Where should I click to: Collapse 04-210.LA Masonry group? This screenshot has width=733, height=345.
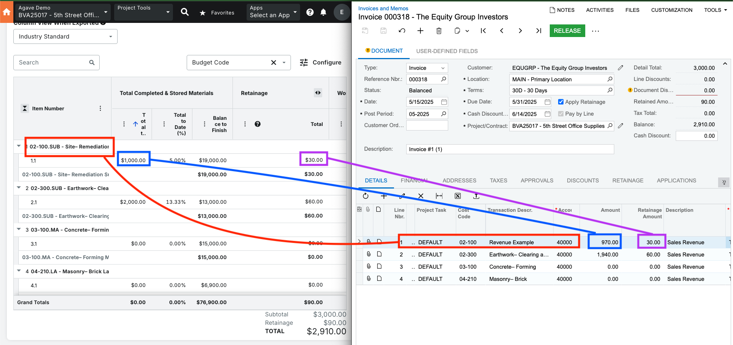click(x=19, y=271)
